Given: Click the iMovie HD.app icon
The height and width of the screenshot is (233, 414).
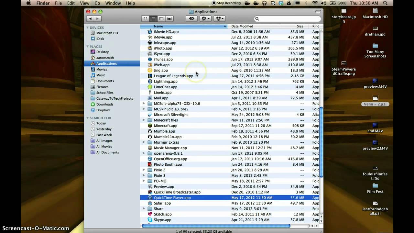Looking at the screenshot, I should point(150,32).
